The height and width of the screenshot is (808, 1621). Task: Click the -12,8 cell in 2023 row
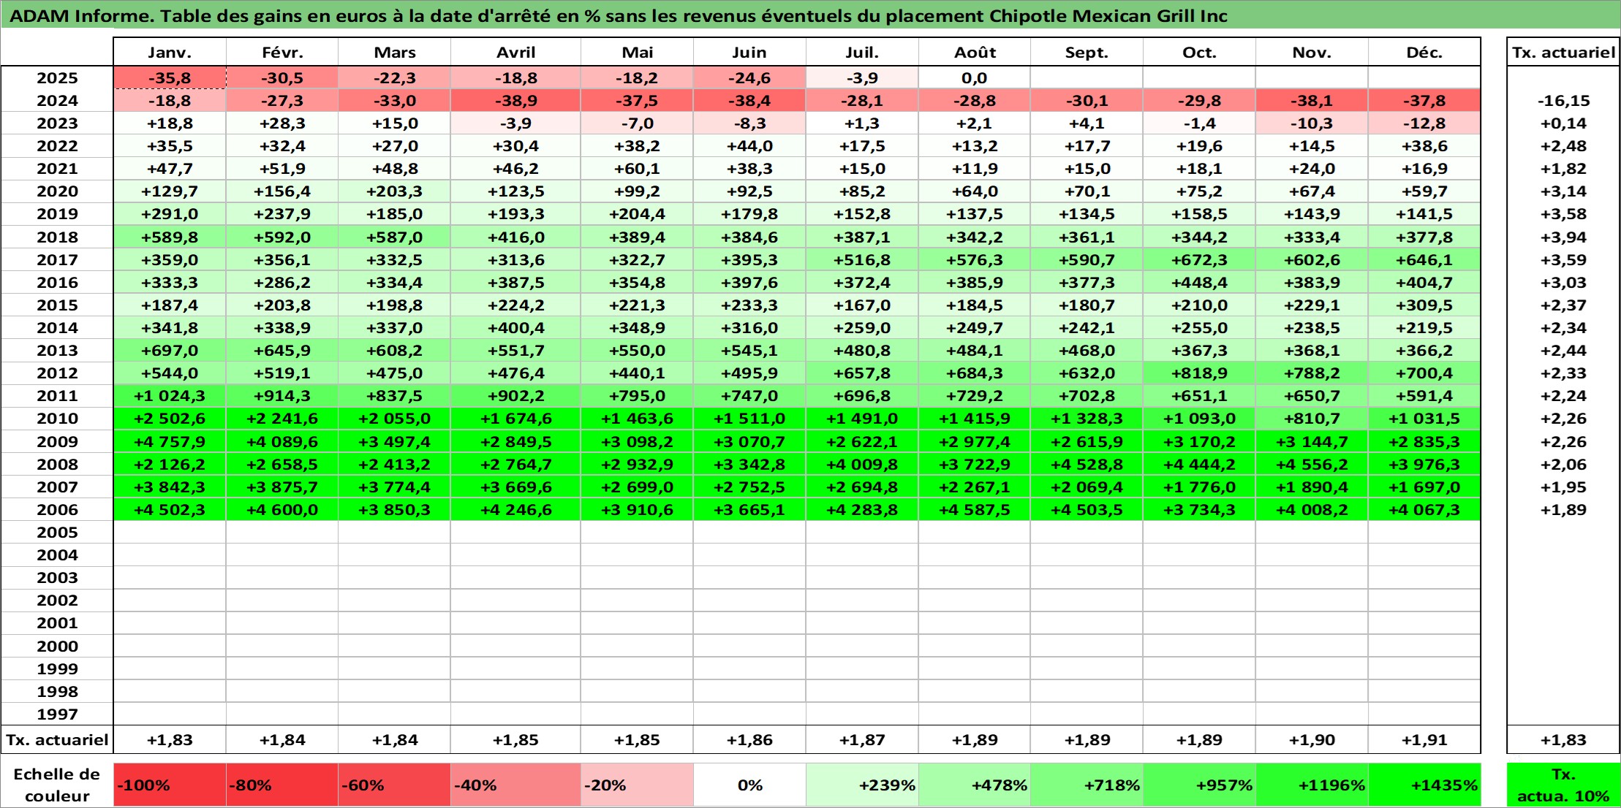(x=1424, y=123)
